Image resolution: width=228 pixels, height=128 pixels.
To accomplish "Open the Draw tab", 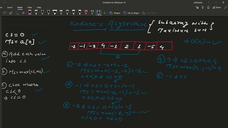I will pos(20,7).
